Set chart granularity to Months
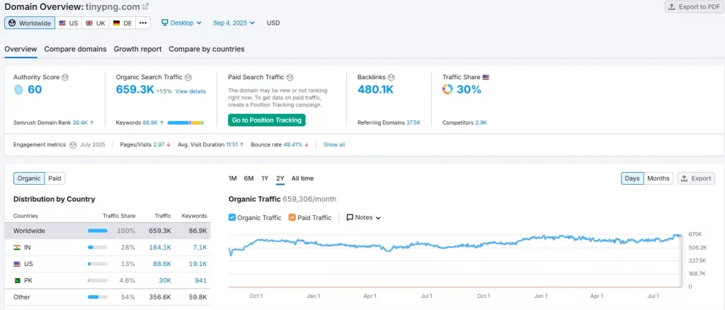725x310 pixels. pos(658,178)
